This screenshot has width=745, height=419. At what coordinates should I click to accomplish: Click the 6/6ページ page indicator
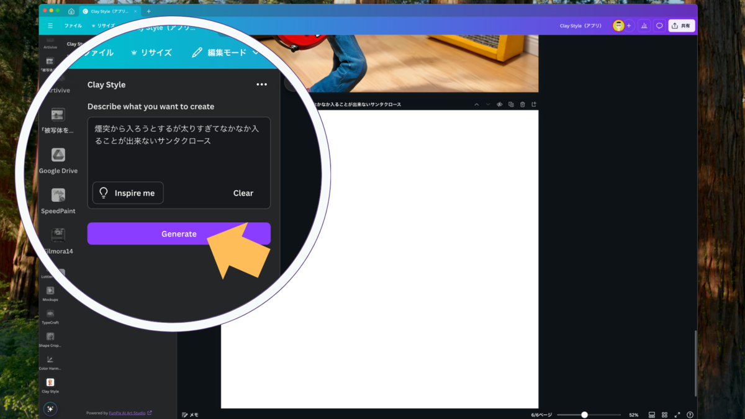click(x=541, y=415)
